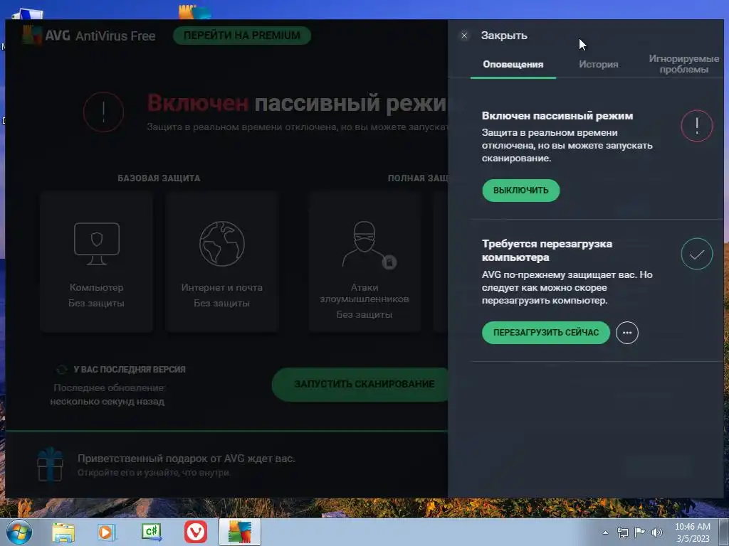
Task: Click the checkmark icon for restart notification
Action: click(x=696, y=254)
